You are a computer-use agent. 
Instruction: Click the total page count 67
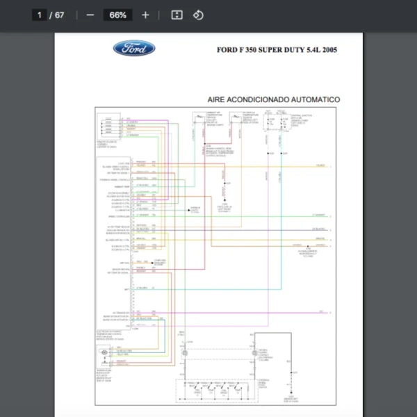pyautogui.click(x=59, y=15)
